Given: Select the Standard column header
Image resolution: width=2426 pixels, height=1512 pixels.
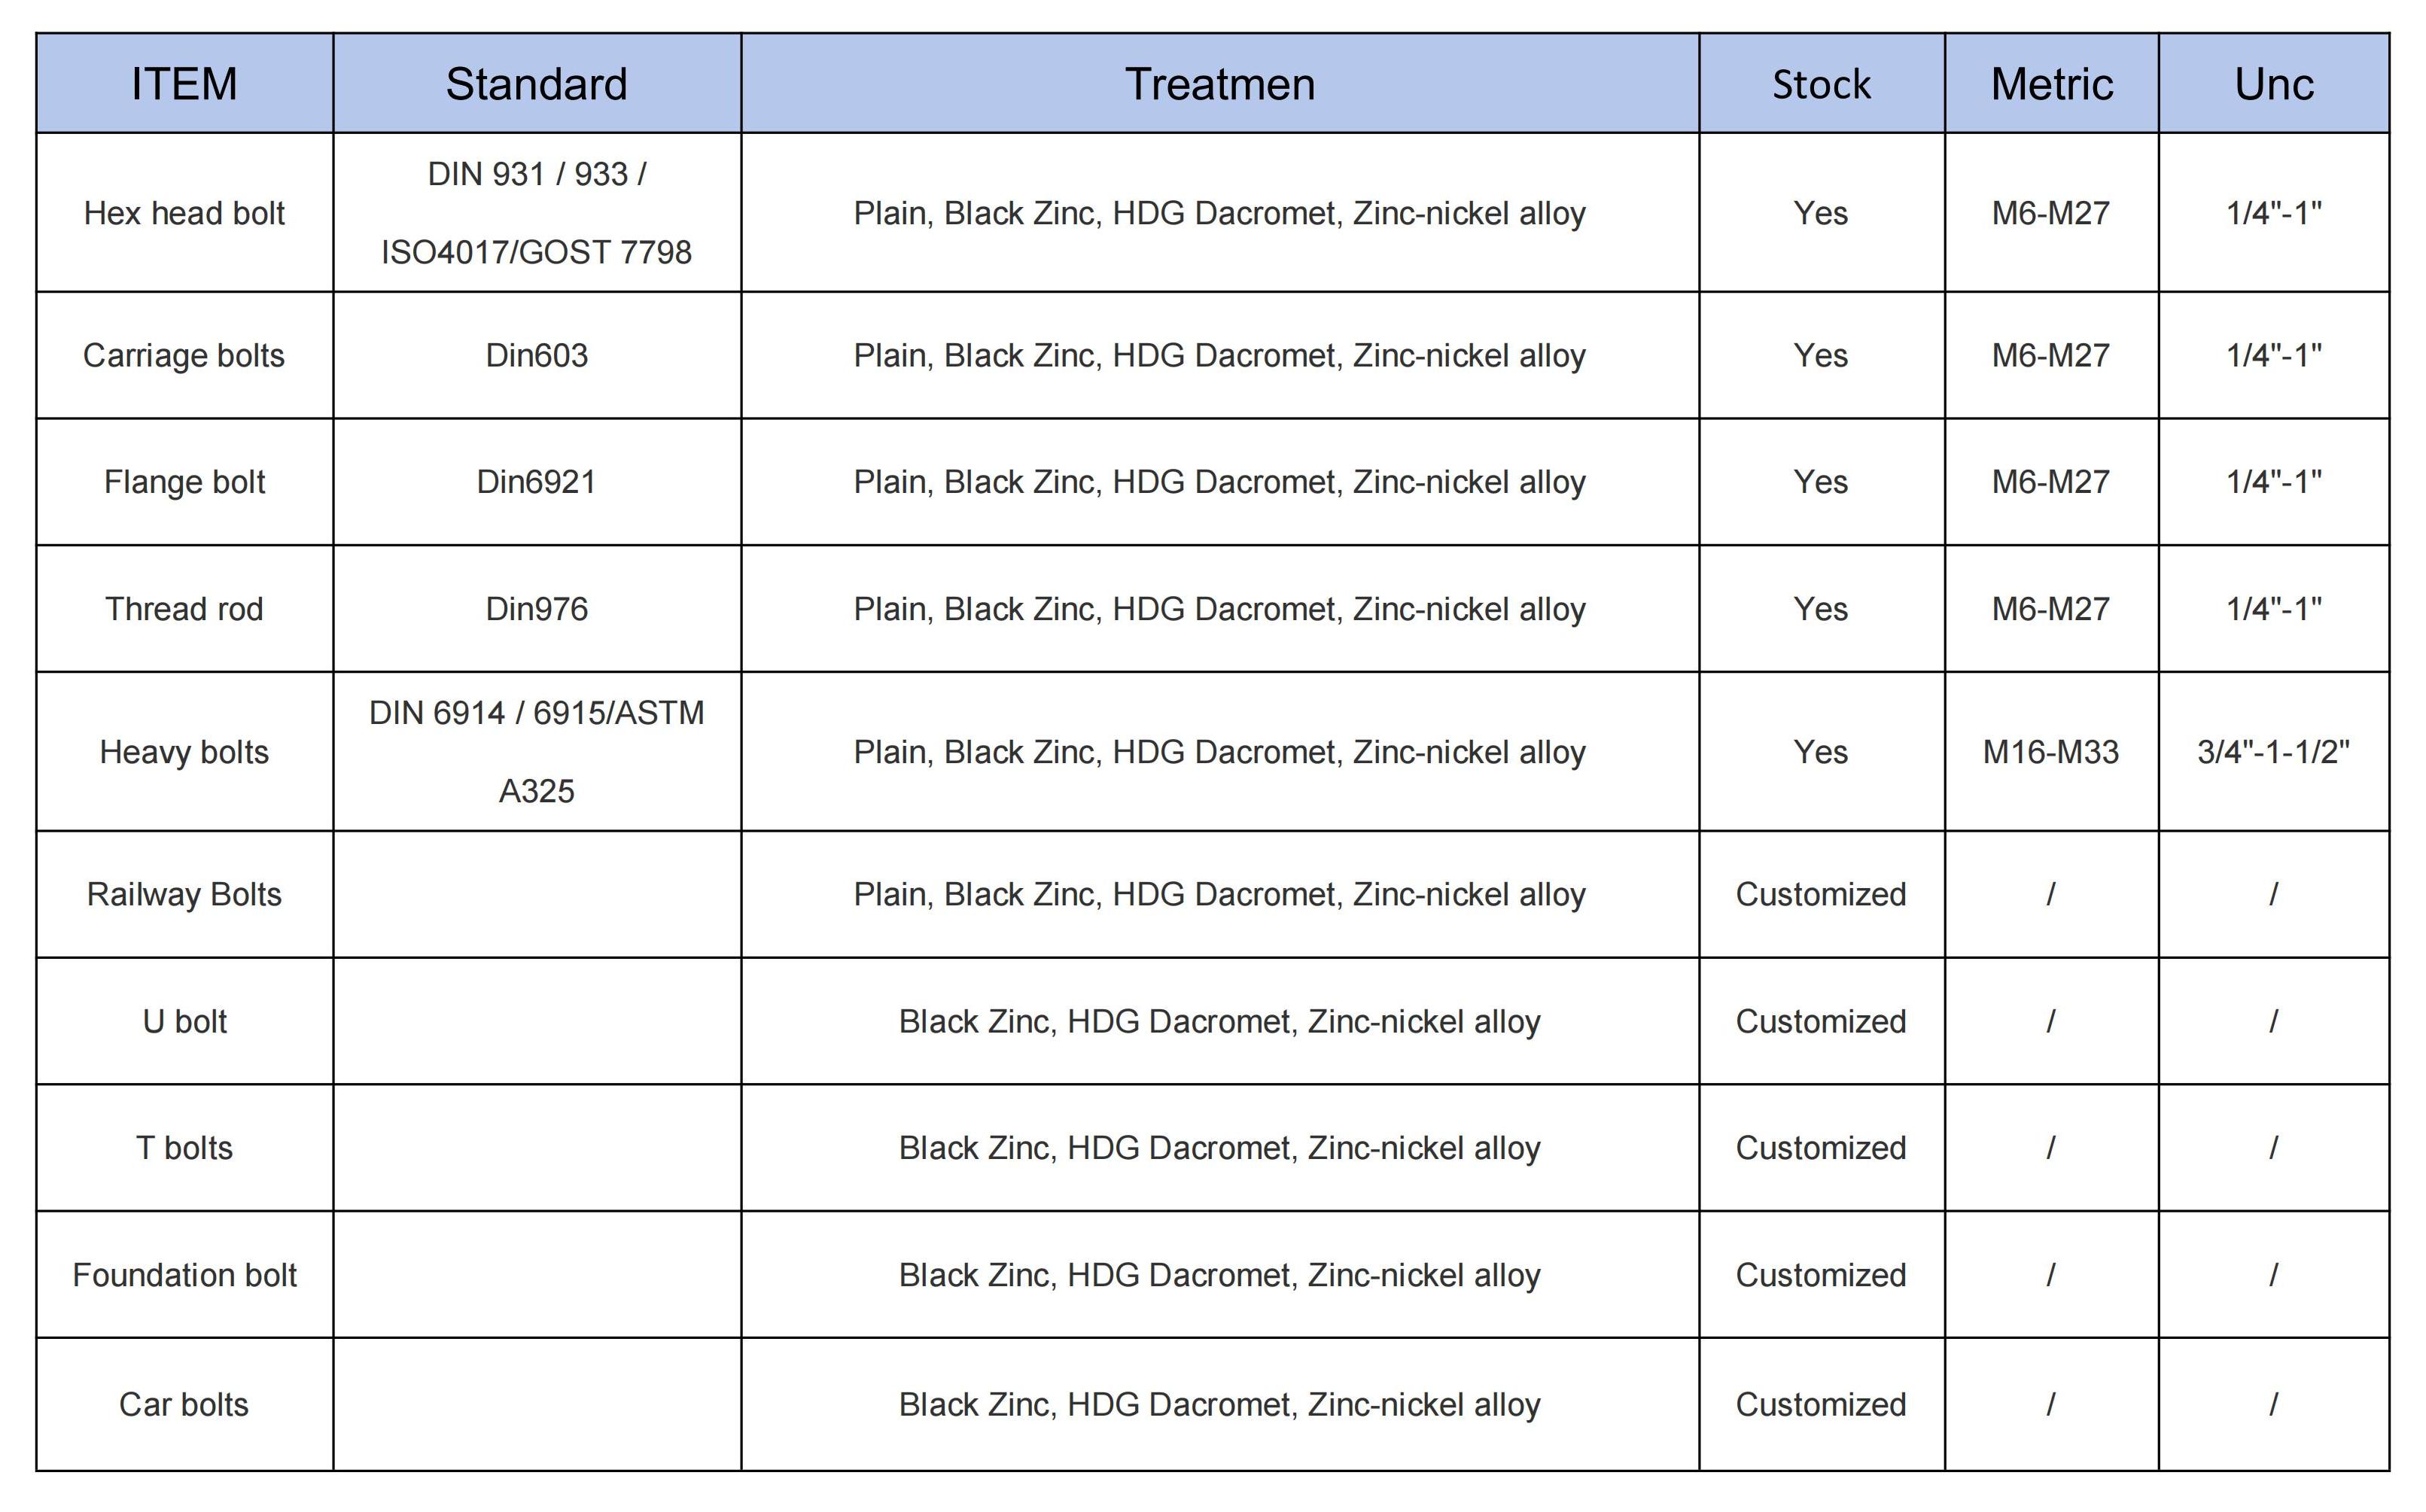Looking at the screenshot, I should [537, 83].
